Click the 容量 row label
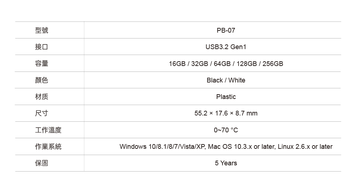This screenshot has width=356, height=191. (x=41, y=63)
